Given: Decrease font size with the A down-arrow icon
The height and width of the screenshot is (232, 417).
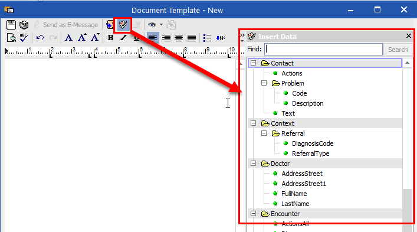Looking at the screenshot, I should [x=95, y=38].
